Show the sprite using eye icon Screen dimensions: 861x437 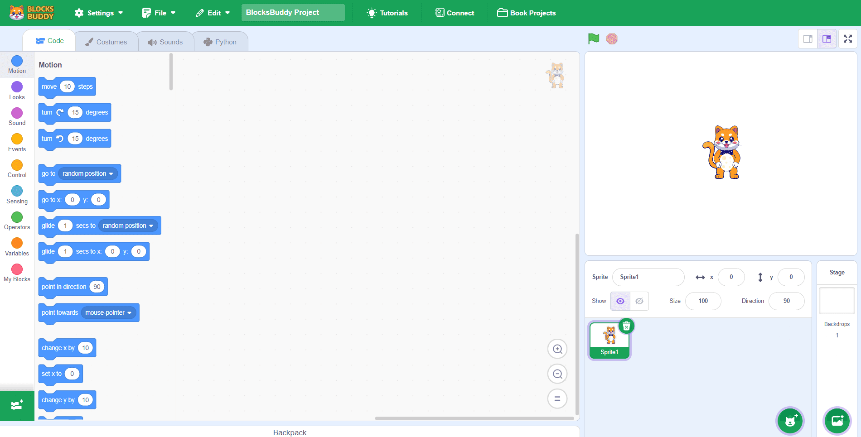tap(620, 301)
